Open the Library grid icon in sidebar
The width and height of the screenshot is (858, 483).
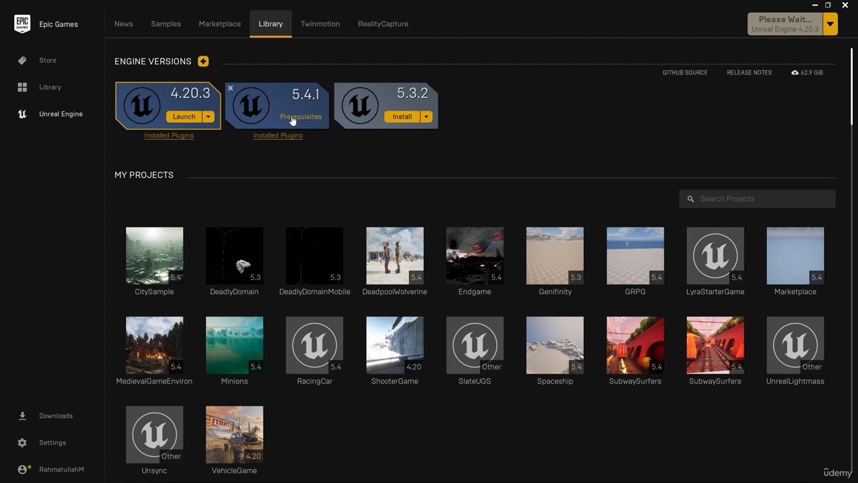22,87
